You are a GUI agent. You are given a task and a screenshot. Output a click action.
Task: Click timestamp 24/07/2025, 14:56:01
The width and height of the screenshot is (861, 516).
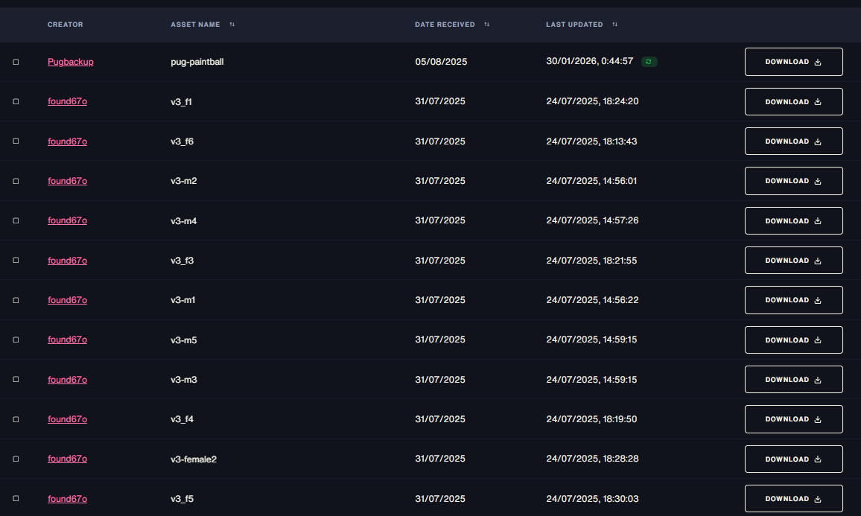coord(592,181)
